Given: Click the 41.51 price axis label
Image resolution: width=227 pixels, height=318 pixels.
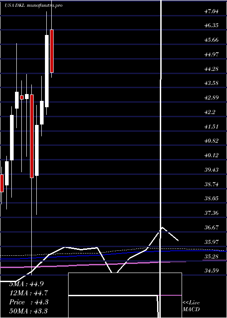Looking at the screenshot, I should [x=212, y=127].
